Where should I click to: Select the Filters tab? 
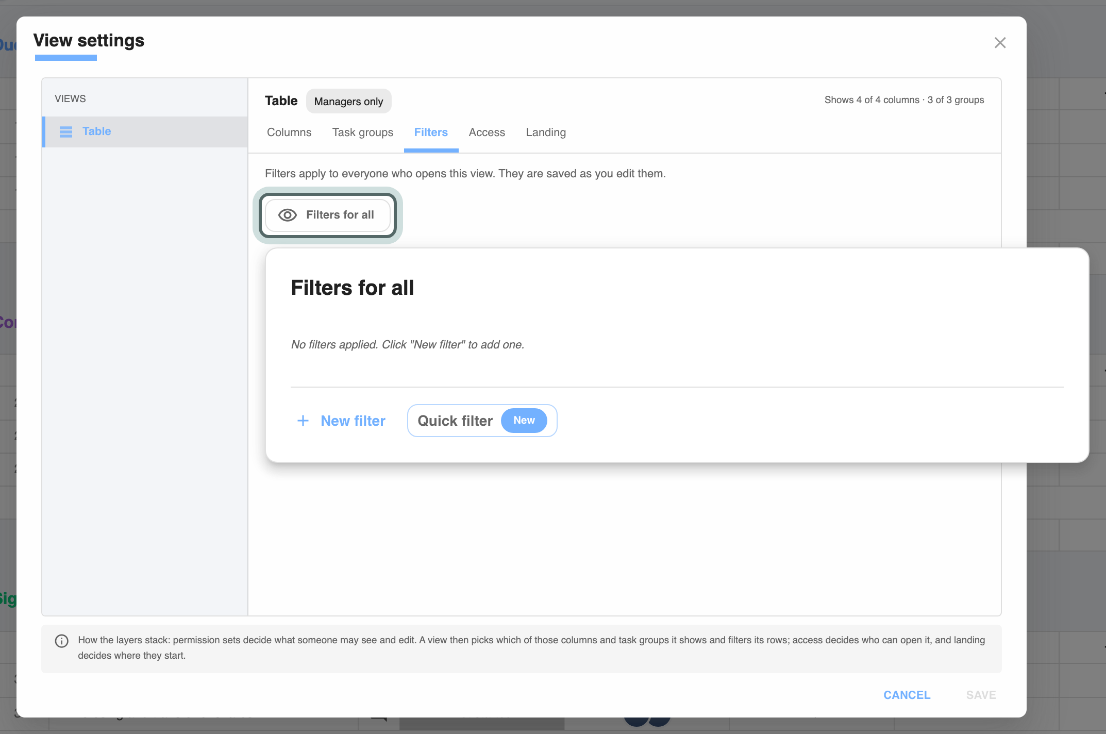tap(431, 132)
